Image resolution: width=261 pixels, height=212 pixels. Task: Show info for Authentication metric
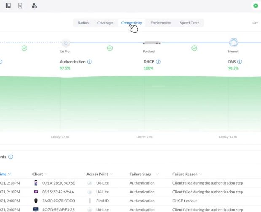point(89,62)
